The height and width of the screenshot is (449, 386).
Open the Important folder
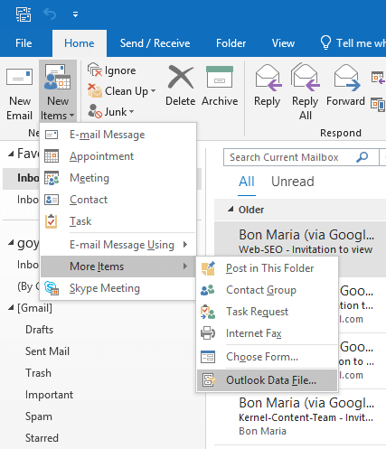49,395
